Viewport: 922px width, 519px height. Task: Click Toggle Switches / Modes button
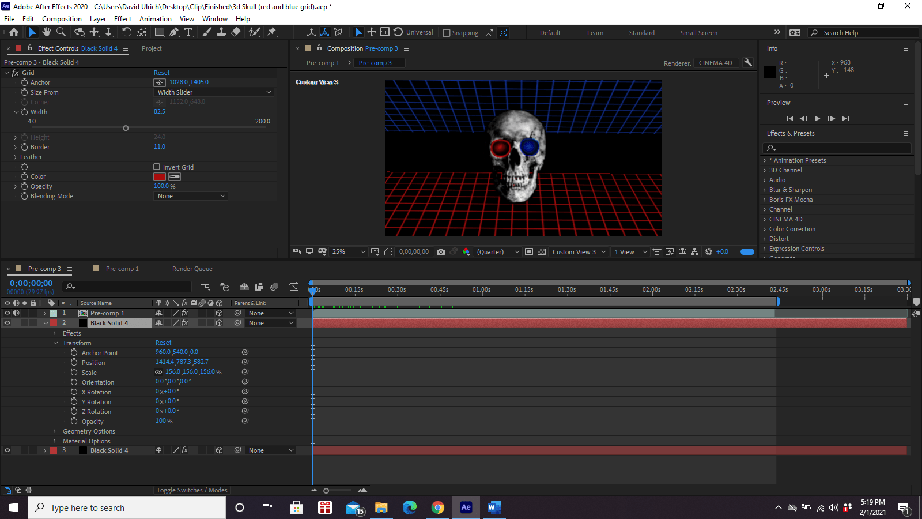click(x=192, y=490)
